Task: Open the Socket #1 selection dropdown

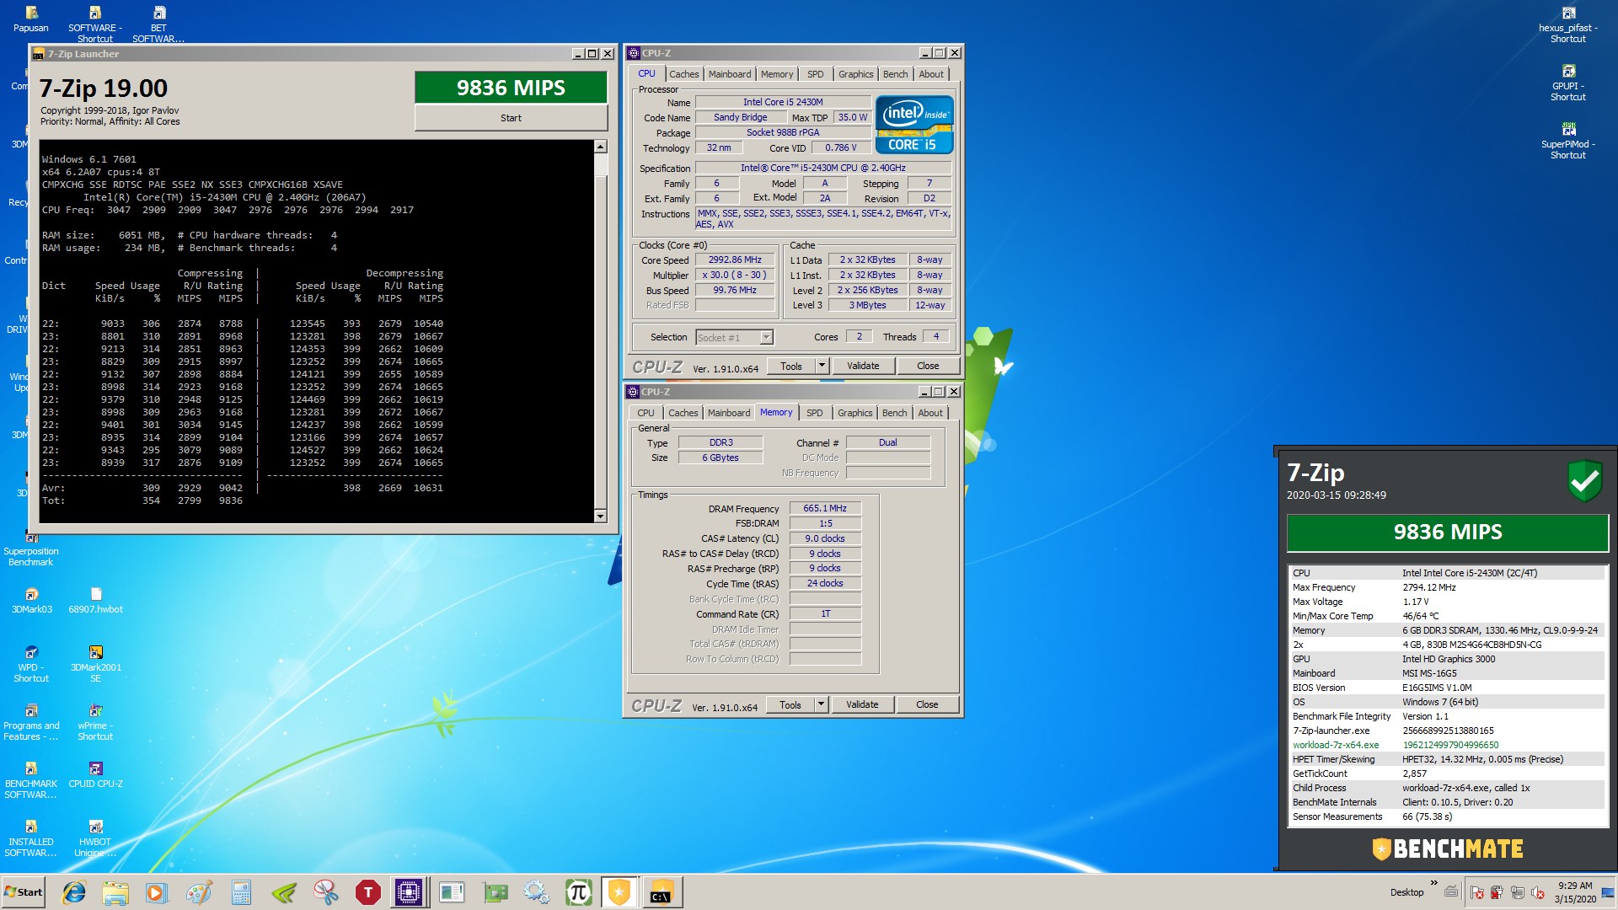Action: (x=734, y=337)
